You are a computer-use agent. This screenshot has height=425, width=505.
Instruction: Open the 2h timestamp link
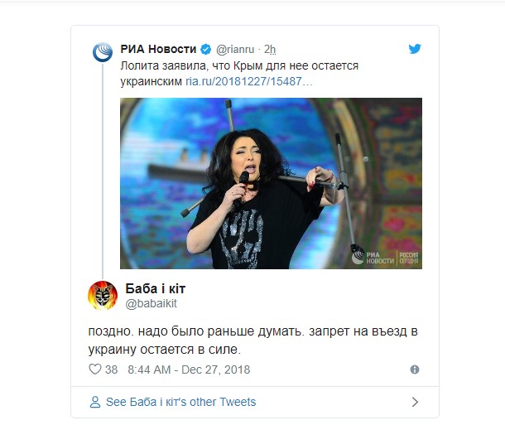pos(270,50)
